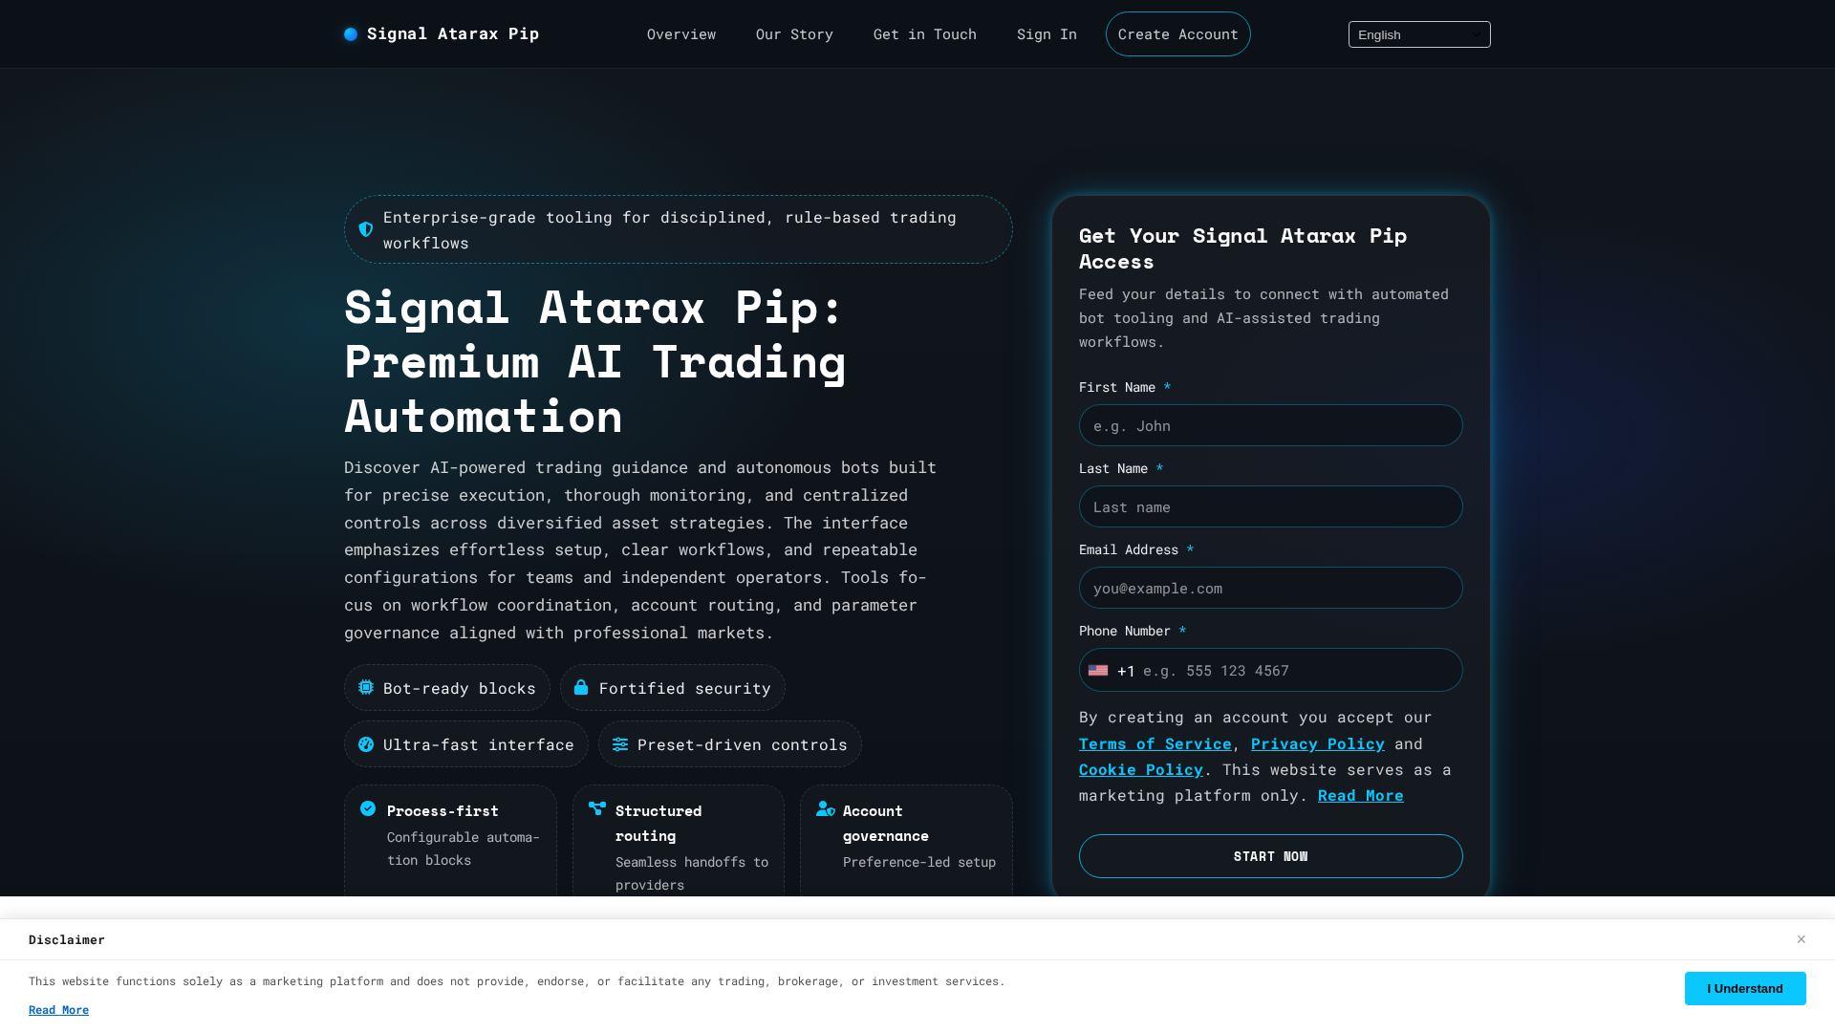Click Read More in disclaimer banner
The height and width of the screenshot is (1032, 1835).
coord(58,1010)
